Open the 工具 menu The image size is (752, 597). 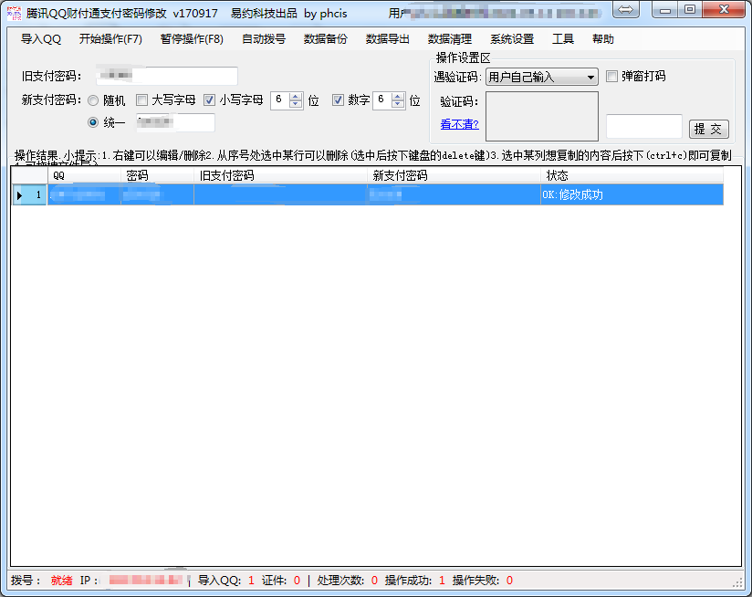(563, 39)
